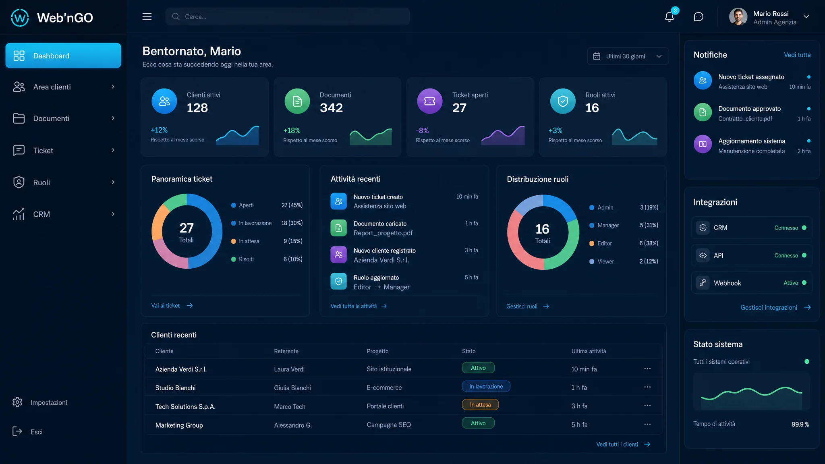Click the CRM integration icon
825x464 pixels.
coord(703,228)
